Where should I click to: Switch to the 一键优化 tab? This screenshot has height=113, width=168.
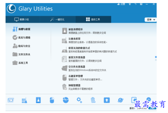(x=58, y=19)
